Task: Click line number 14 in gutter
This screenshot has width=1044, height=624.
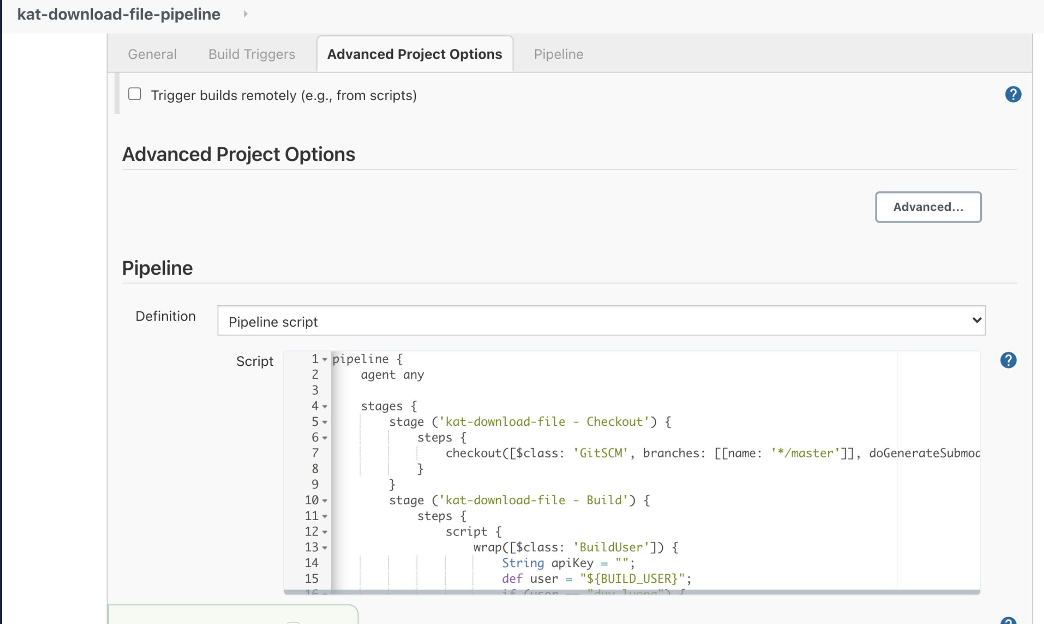Action: coord(312,563)
